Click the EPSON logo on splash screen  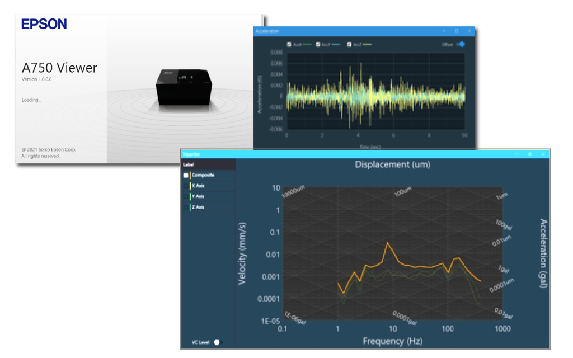pos(44,24)
